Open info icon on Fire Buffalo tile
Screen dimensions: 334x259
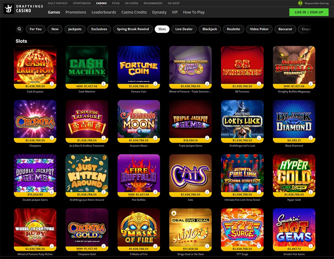point(155,192)
